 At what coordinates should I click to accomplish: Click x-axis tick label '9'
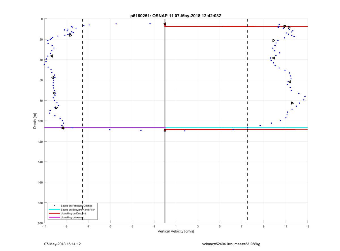264,227
